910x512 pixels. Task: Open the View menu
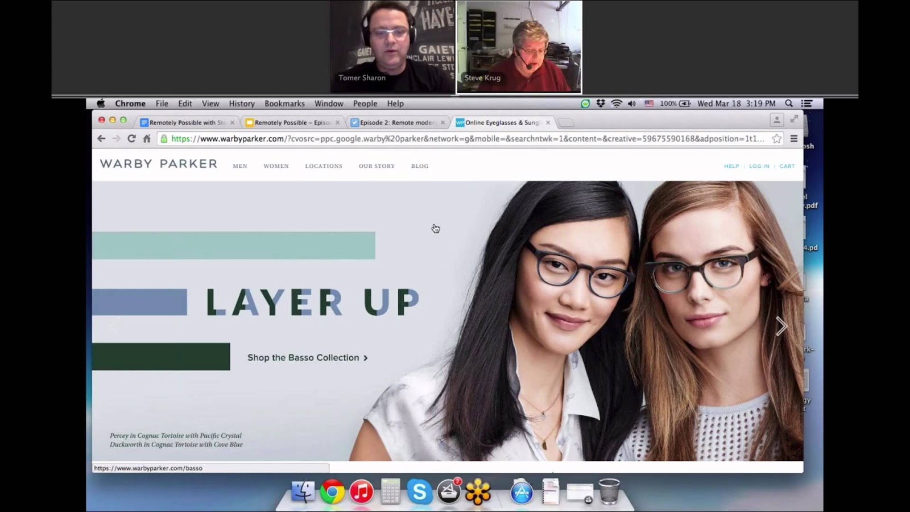coord(210,104)
